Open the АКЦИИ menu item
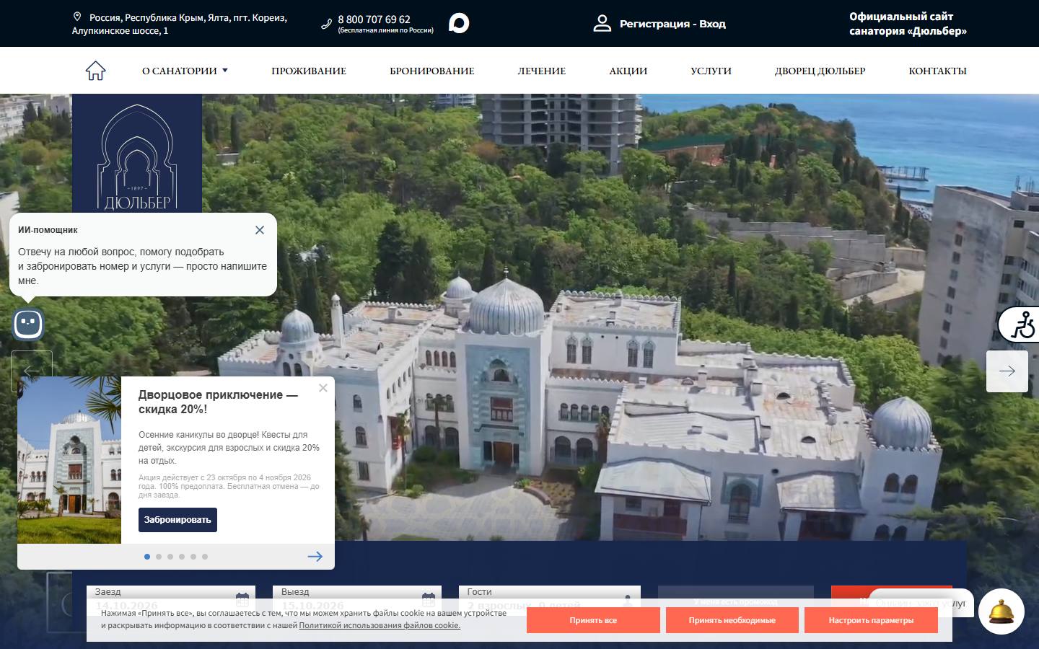The width and height of the screenshot is (1039, 649). click(x=628, y=71)
